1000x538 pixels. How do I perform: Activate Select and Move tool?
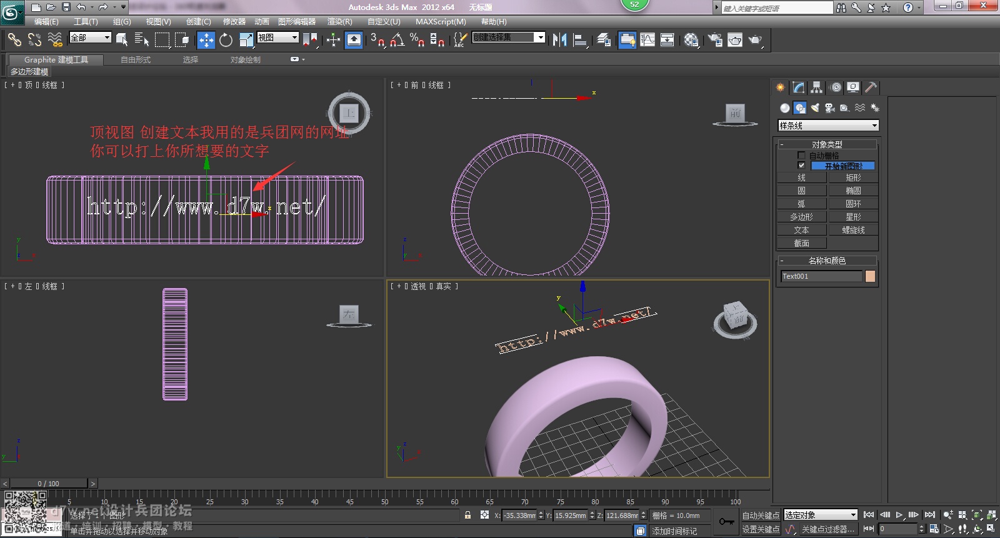point(206,40)
